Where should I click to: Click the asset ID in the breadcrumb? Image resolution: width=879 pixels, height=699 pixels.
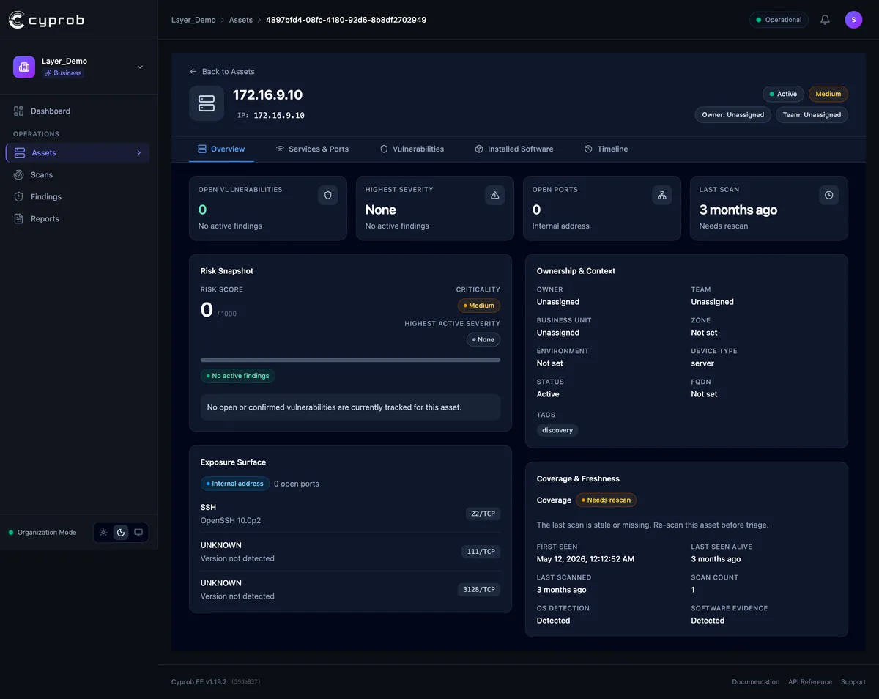coord(346,20)
